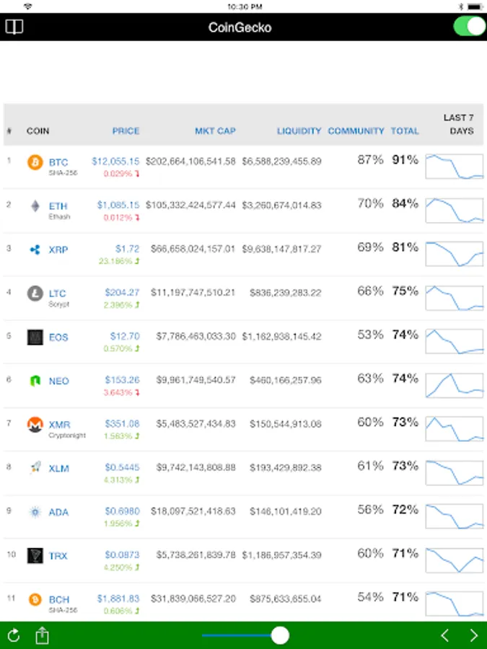Open the NEO coin link

click(59, 381)
